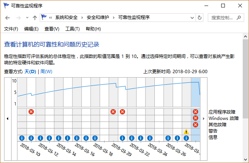Open the 工具(T) menu

(72, 29)
